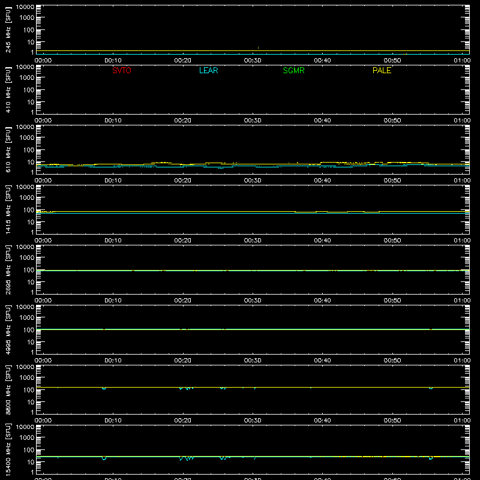This screenshot has width=480, height=480.
Task: Select the 8800 MHz [SFU] axis title
Action: [8, 389]
